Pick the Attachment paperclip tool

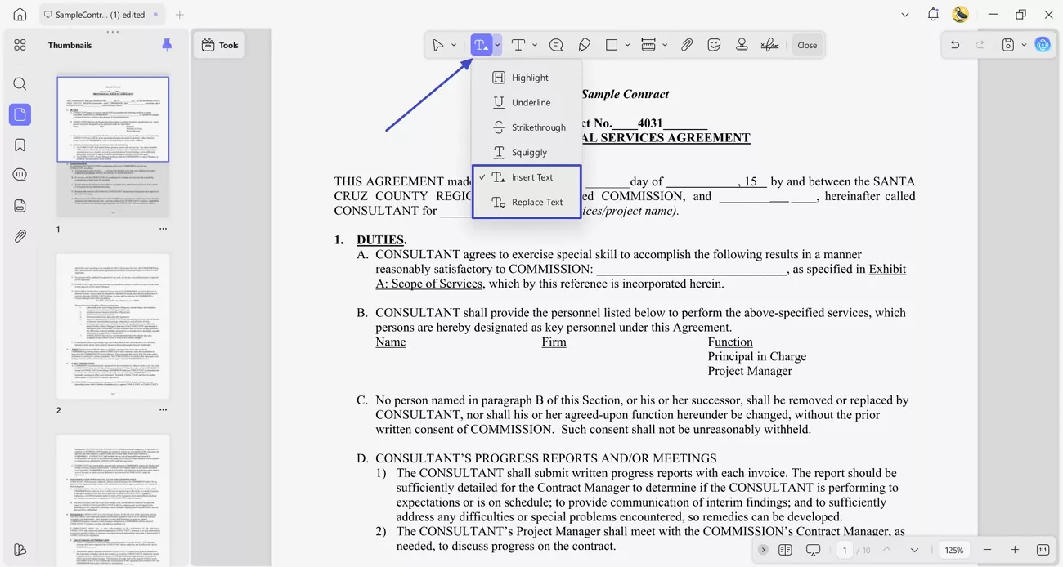(687, 44)
